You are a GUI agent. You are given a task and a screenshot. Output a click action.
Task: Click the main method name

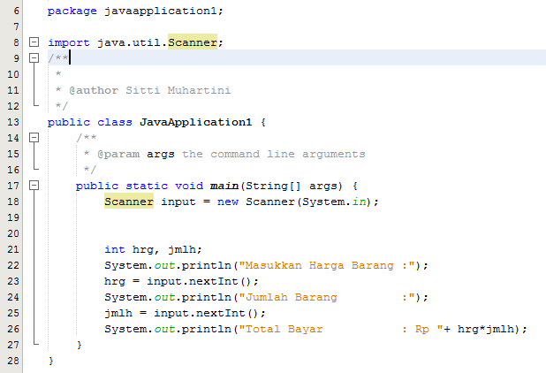tap(224, 186)
